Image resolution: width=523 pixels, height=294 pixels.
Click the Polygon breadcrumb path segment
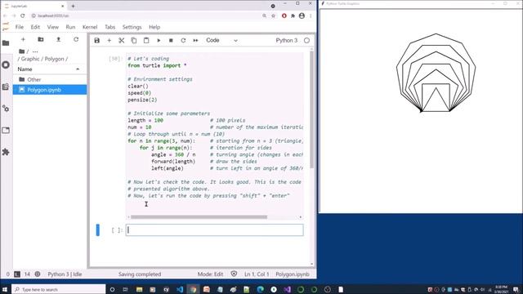(x=54, y=59)
